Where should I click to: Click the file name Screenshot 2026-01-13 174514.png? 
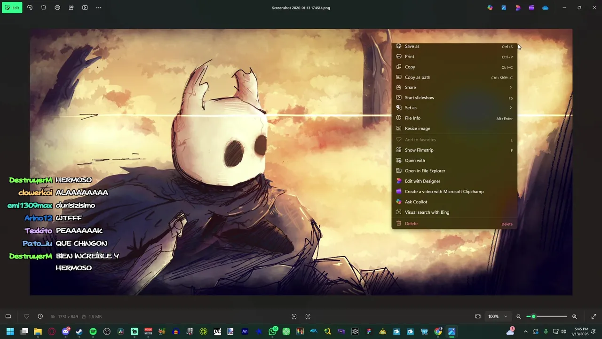pos(301,8)
